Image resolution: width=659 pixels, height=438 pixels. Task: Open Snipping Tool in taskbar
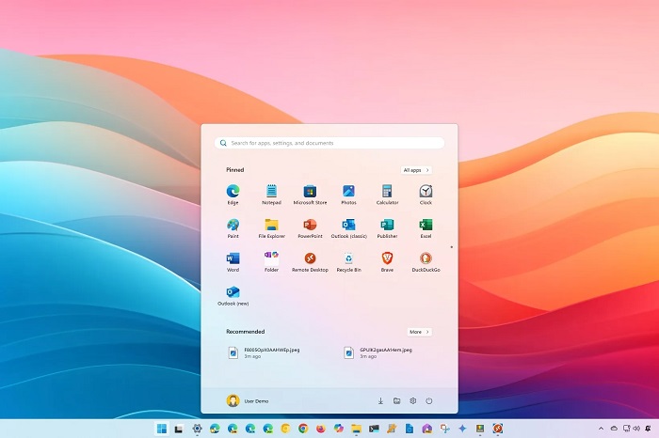point(444,429)
